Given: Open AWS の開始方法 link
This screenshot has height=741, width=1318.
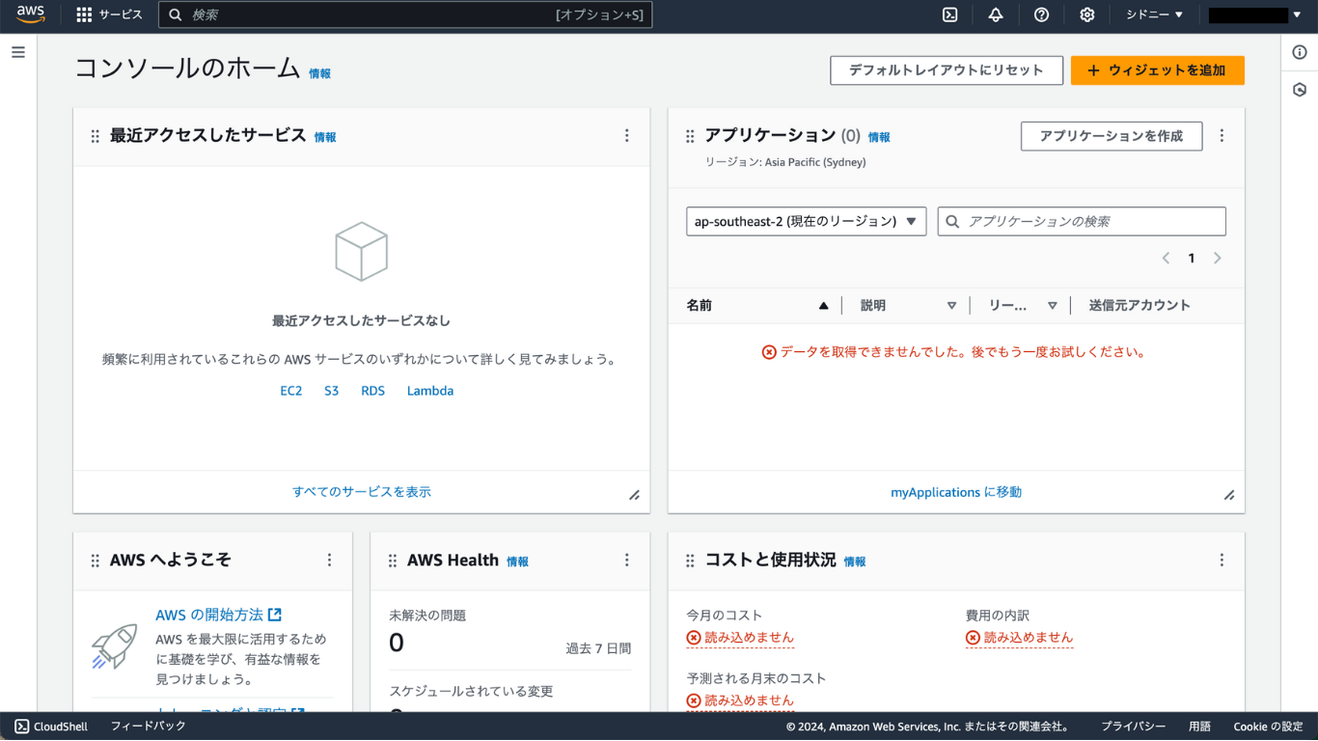Looking at the screenshot, I should (218, 615).
